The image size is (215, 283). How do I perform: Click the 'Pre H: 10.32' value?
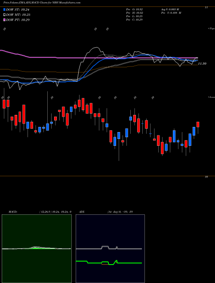pos(134,13)
